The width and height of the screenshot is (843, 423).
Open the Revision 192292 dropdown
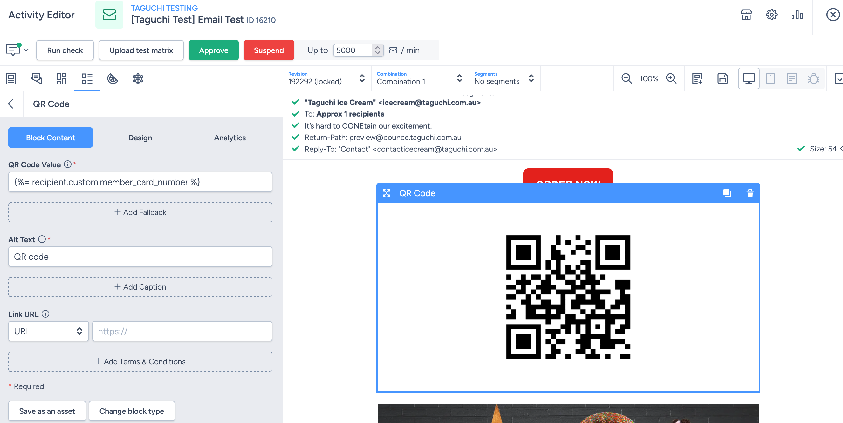pyautogui.click(x=326, y=78)
